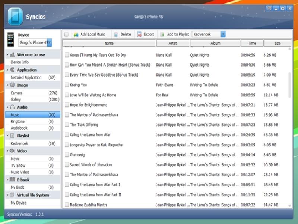Image resolution: width=298 pixels, height=224 pixels.
Task: Collapse the Welcome to use section
Action: pos(7,55)
